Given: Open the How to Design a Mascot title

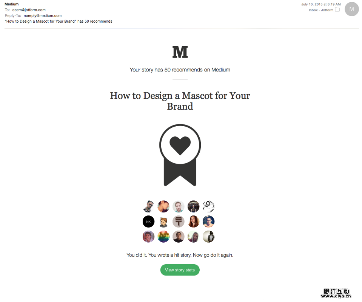Looking at the screenshot, I should pyautogui.click(x=180, y=101).
